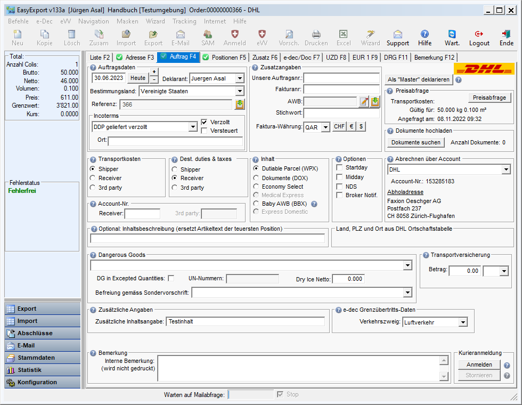Click the plus date stepper button

pyautogui.click(x=154, y=72)
